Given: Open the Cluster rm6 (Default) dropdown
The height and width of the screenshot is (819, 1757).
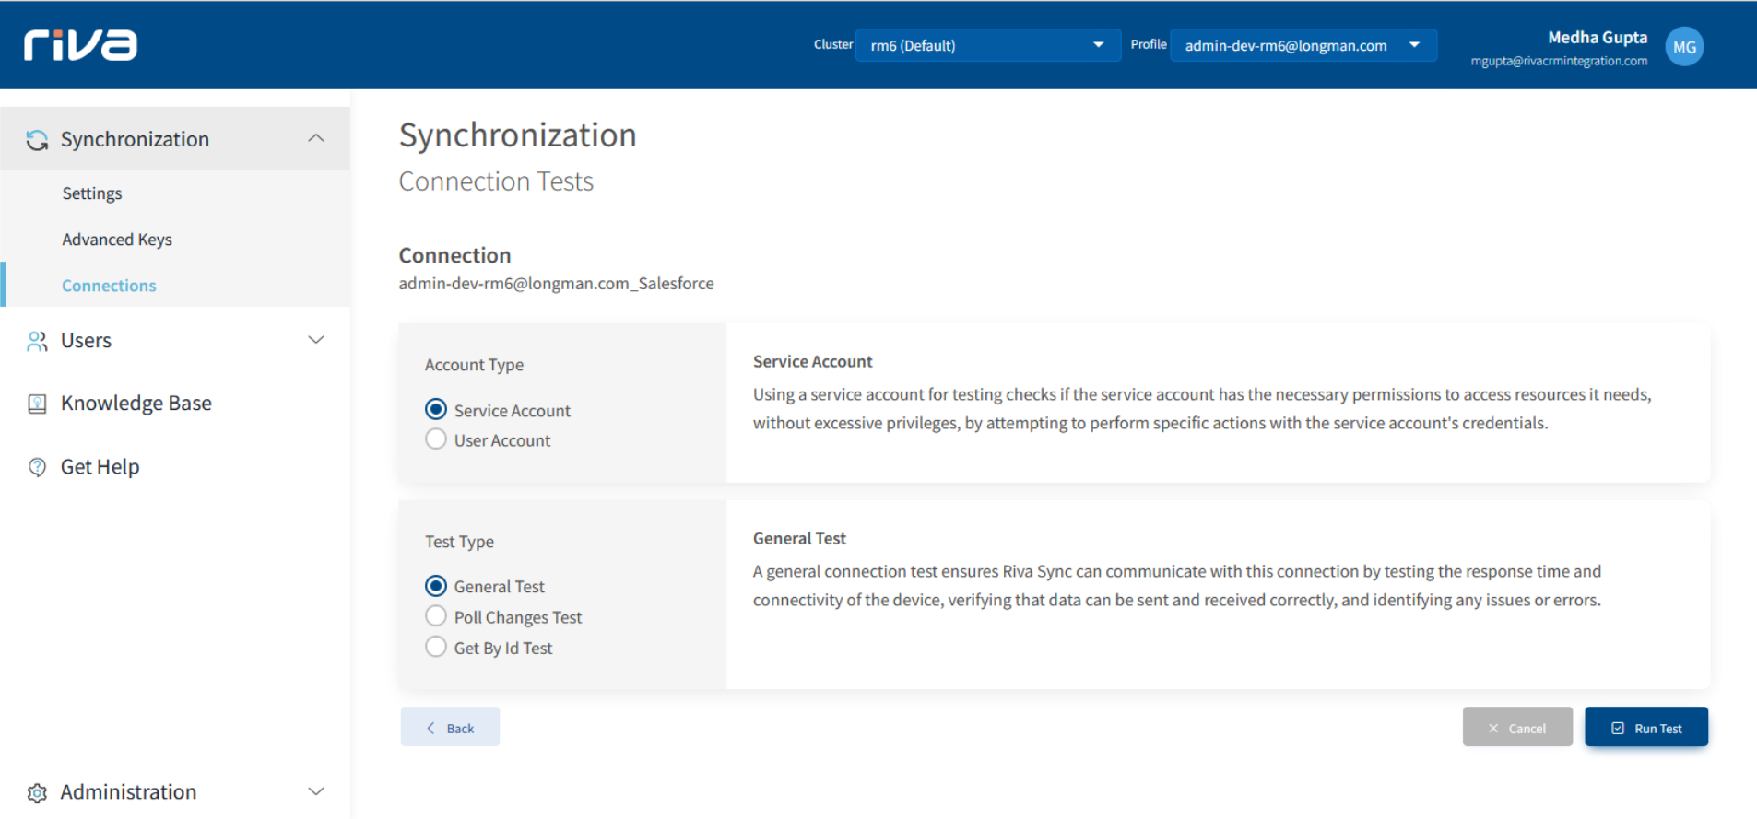Looking at the screenshot, I should point(988,45).
